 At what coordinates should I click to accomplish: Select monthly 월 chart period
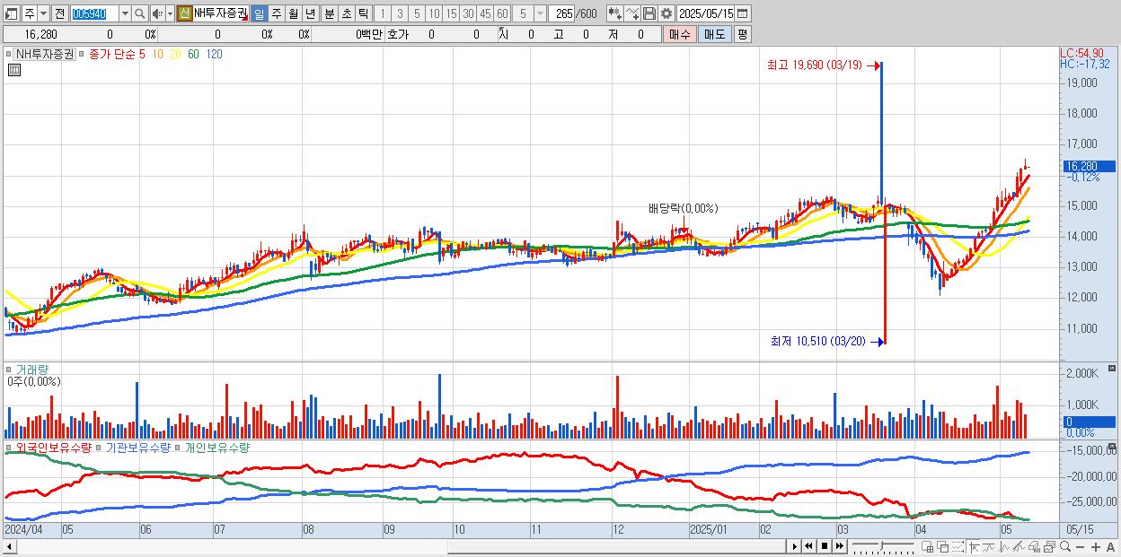coord(293,13)
